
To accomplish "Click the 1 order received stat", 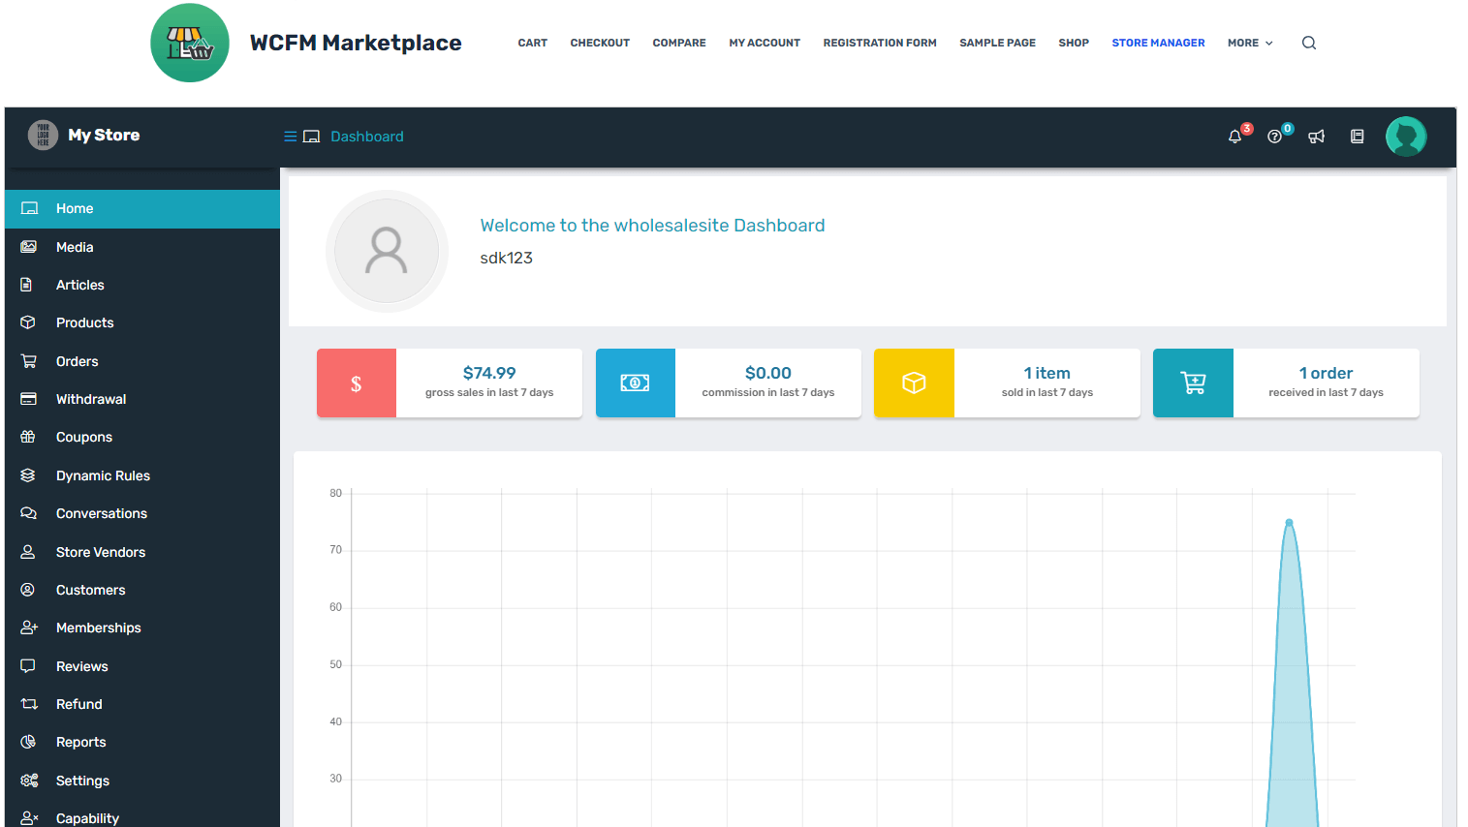I will click(1326, 373).
